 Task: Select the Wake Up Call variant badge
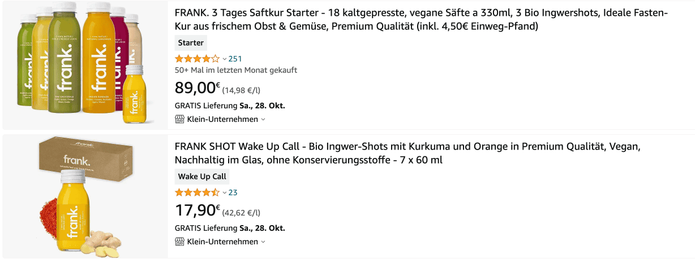202,177
